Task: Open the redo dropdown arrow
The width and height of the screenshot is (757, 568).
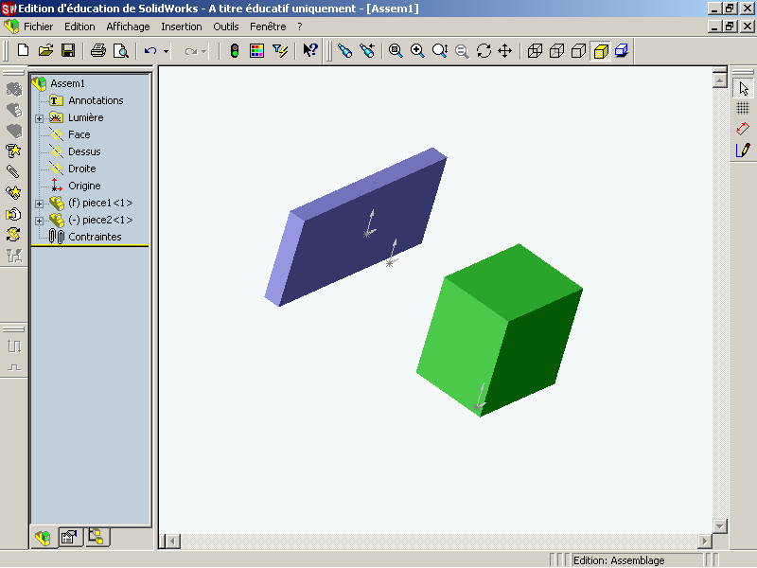Action: click(203, 51)
